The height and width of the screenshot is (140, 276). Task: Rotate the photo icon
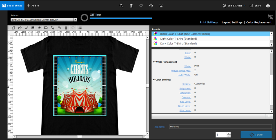pyautogui.click(x=151, y=6)
